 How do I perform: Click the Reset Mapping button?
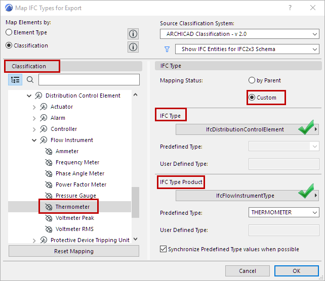[x=73, y=251]
